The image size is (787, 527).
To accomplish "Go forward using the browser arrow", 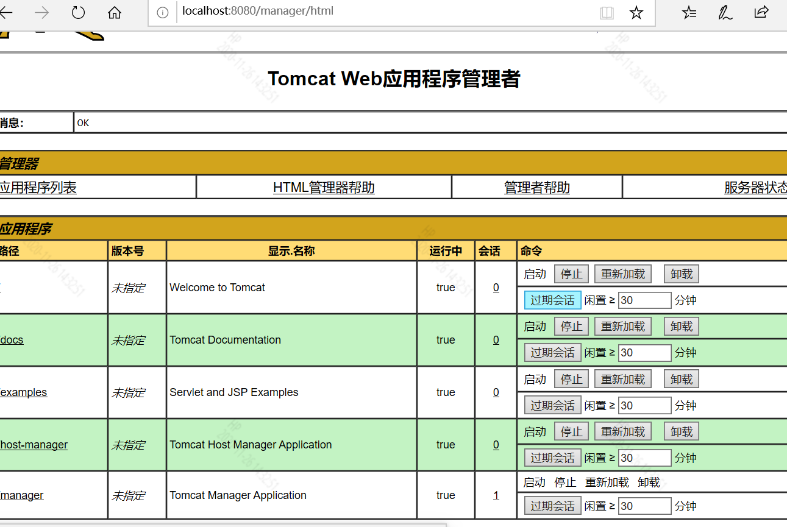I will tap(41, 12).
